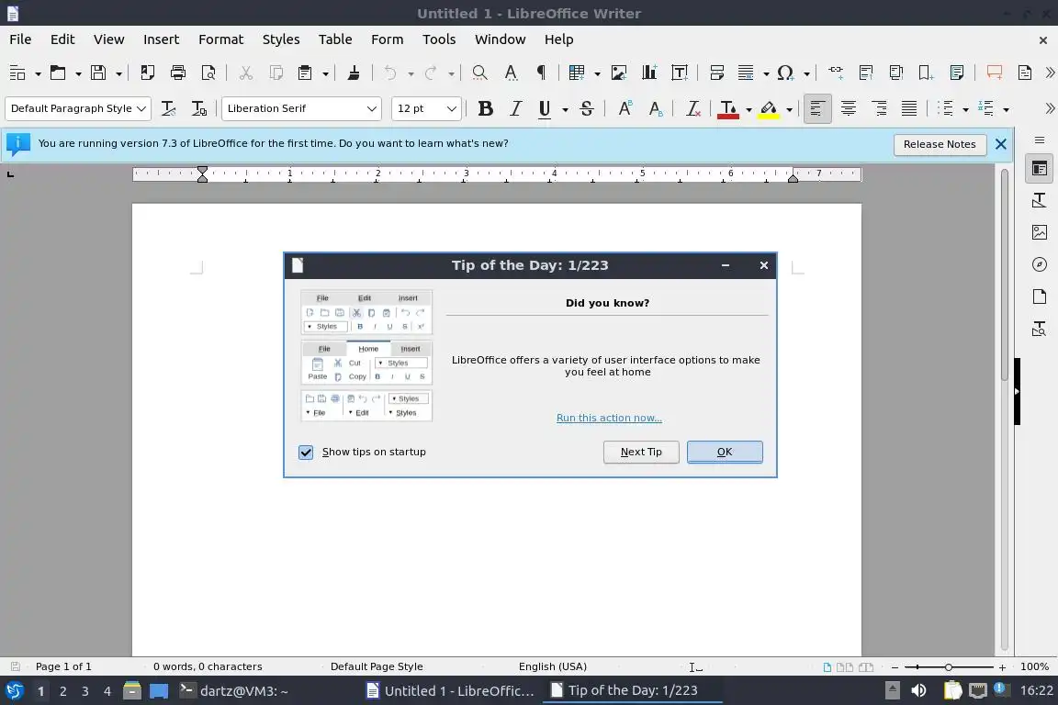This screenshot has height=705, width=1058.
Task: Open sidebar settings hamburger menu
Action: [x=1039, y=140]
